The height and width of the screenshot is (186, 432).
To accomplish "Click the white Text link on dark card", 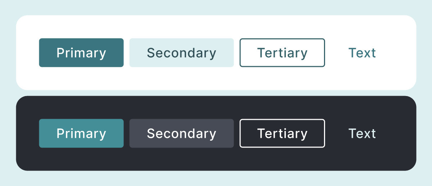I will click(362, 133).
